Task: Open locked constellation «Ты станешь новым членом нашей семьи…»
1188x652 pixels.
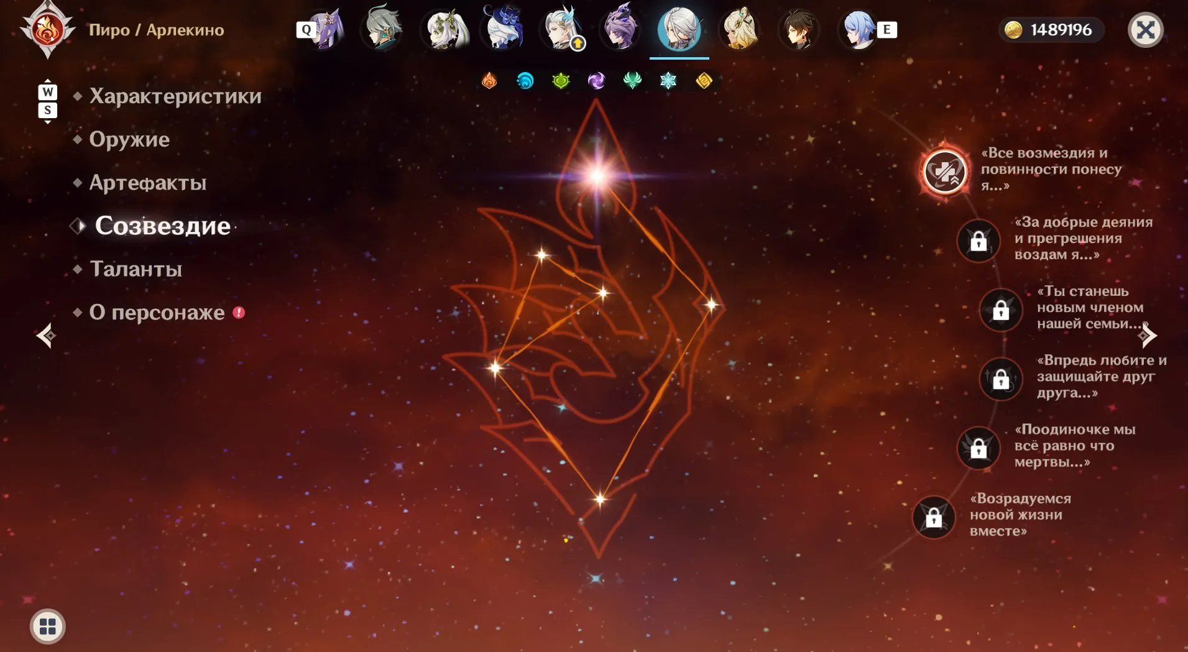Action: 1001,309
